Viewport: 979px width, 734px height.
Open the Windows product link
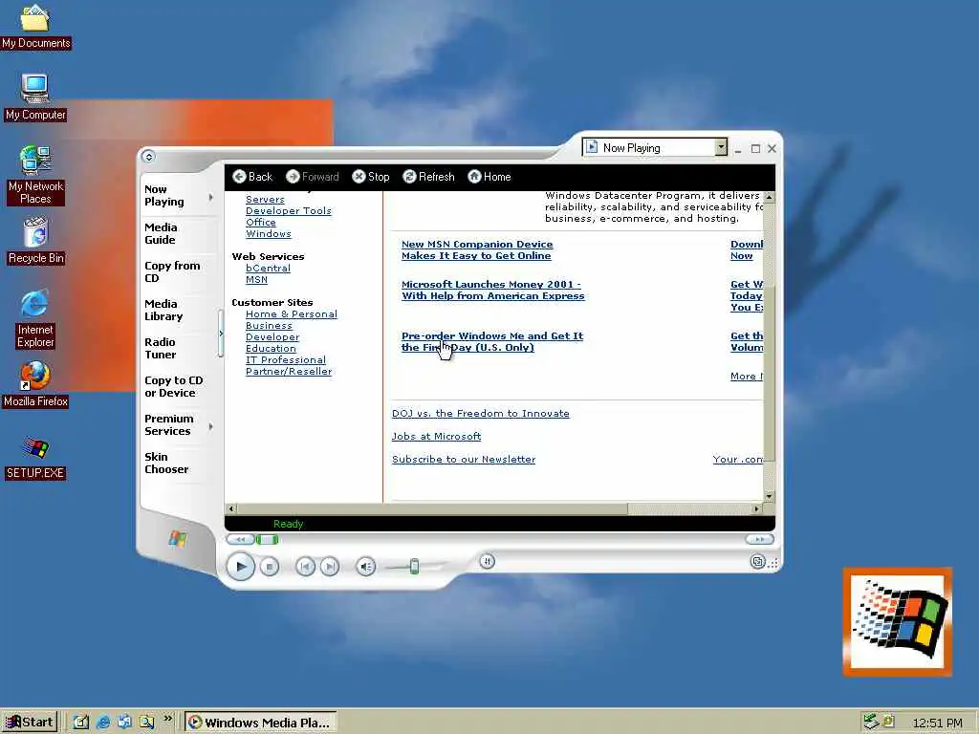coord(269,233)
